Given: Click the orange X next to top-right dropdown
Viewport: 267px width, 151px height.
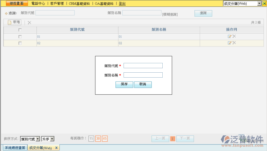Looking at the screenshot, I should pos(264,3).
